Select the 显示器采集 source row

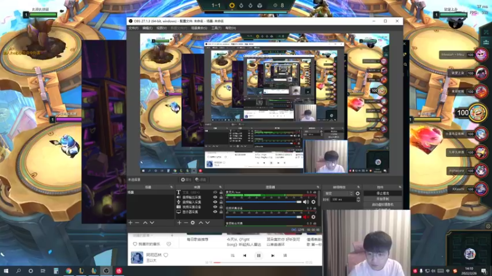tap(199, 212)
